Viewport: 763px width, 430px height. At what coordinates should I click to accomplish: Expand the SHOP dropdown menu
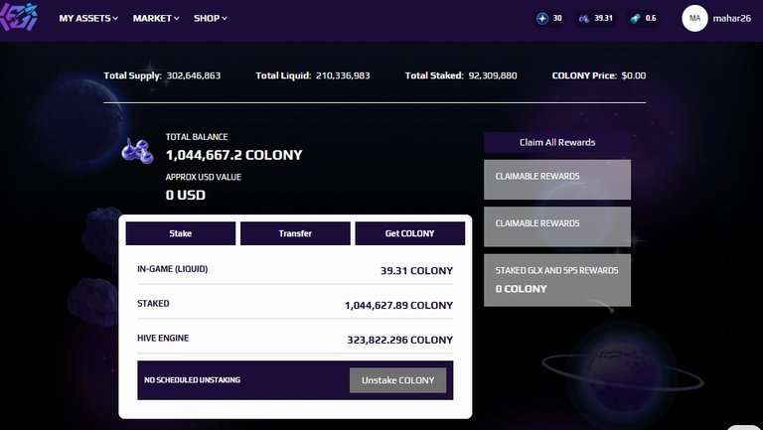[x=211, y=18]
